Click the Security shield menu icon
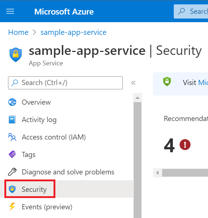This screenshot has height=218, width=208. point(12,189)
